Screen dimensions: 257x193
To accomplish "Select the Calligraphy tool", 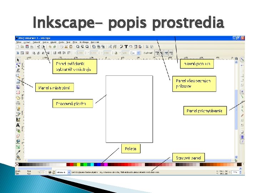I will click(x=18, y=120).
